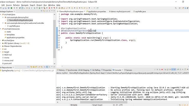Open the Servers view tab

pos(128,70)
